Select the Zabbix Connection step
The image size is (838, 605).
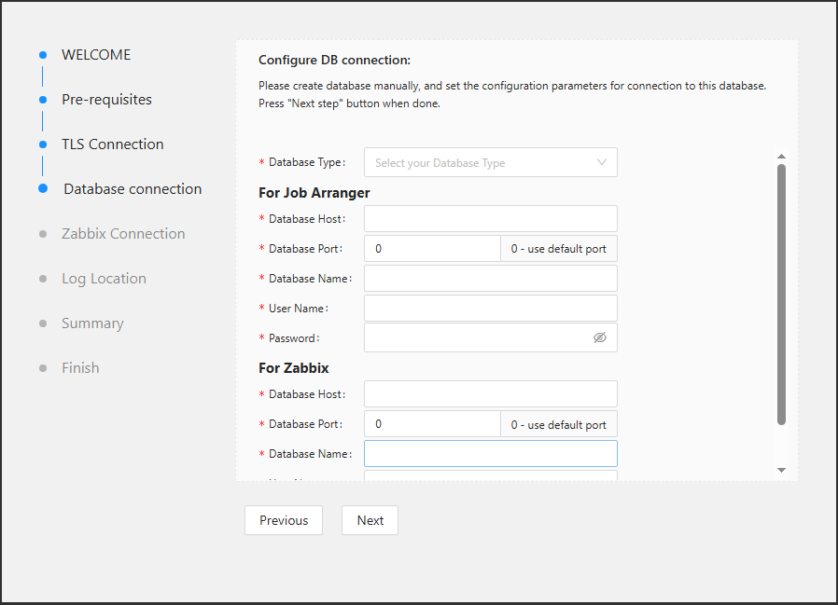pos(123,234)
